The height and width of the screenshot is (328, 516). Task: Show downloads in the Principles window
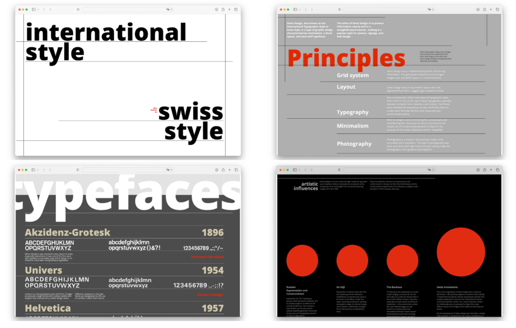click(x=478, y=9)
